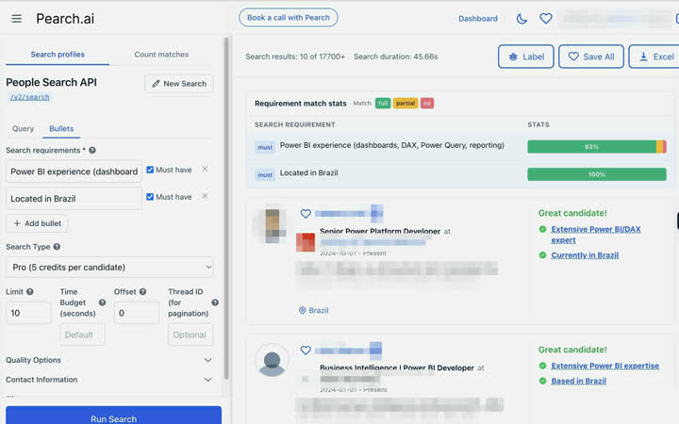Uncheck Must have for Power BI requirement
Screen dimensions: 679x424
pyautogui.click(x=150, y=170)
